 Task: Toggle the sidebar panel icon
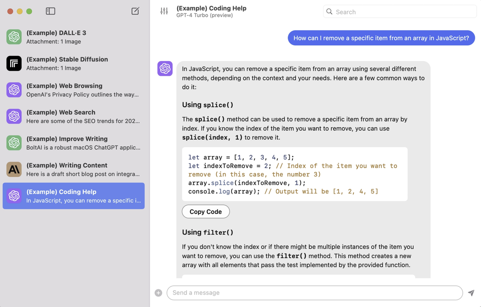click(x=51, y=12)
